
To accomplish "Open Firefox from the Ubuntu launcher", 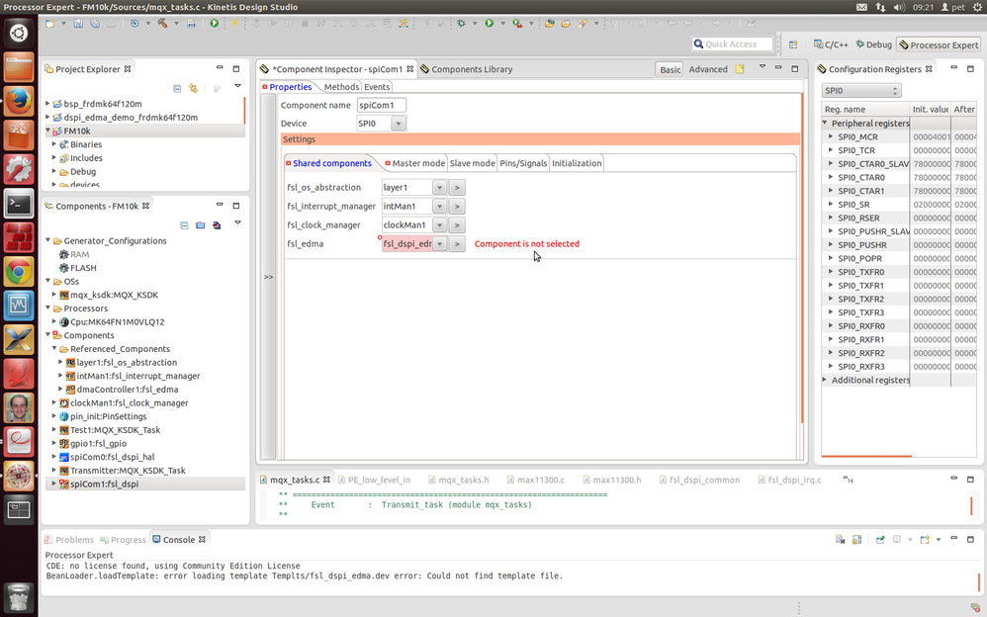I will (x=19, y=101).
